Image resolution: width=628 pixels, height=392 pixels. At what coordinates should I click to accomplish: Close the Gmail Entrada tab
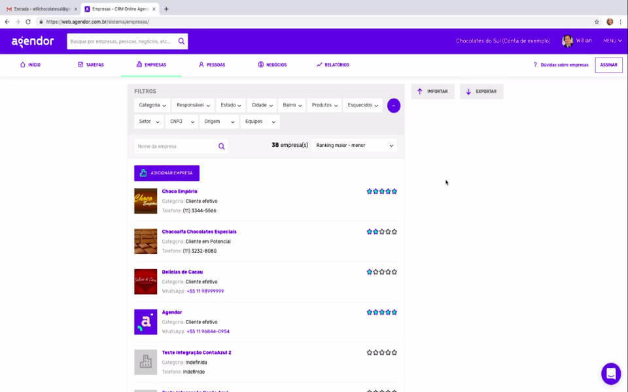[x=76, y=8]
